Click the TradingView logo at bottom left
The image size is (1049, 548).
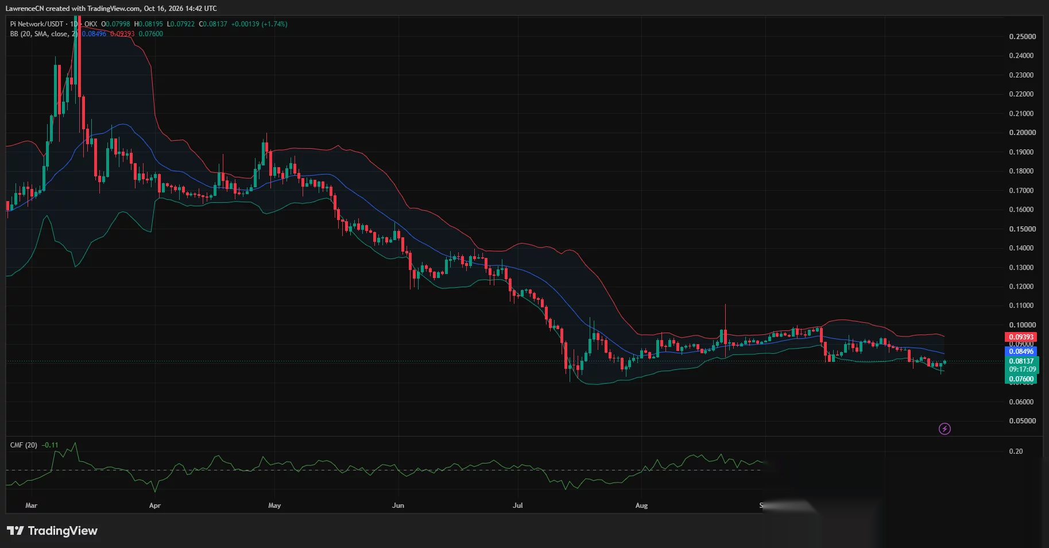52,531
